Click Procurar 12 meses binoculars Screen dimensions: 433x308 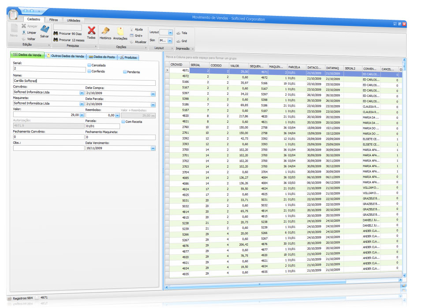[56, 40]
